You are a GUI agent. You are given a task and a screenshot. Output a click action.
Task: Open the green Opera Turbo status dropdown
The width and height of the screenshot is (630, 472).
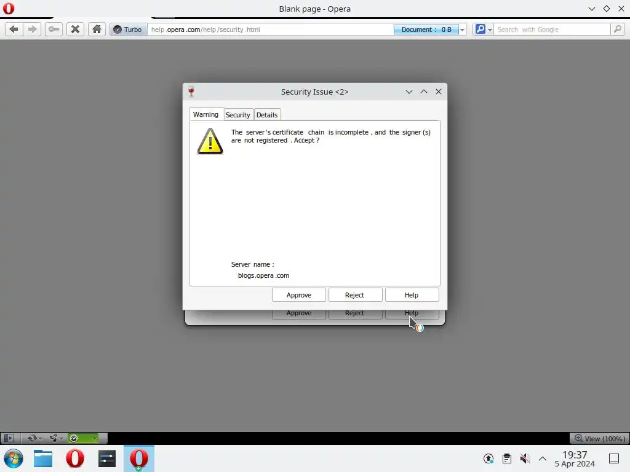(83, 438)
